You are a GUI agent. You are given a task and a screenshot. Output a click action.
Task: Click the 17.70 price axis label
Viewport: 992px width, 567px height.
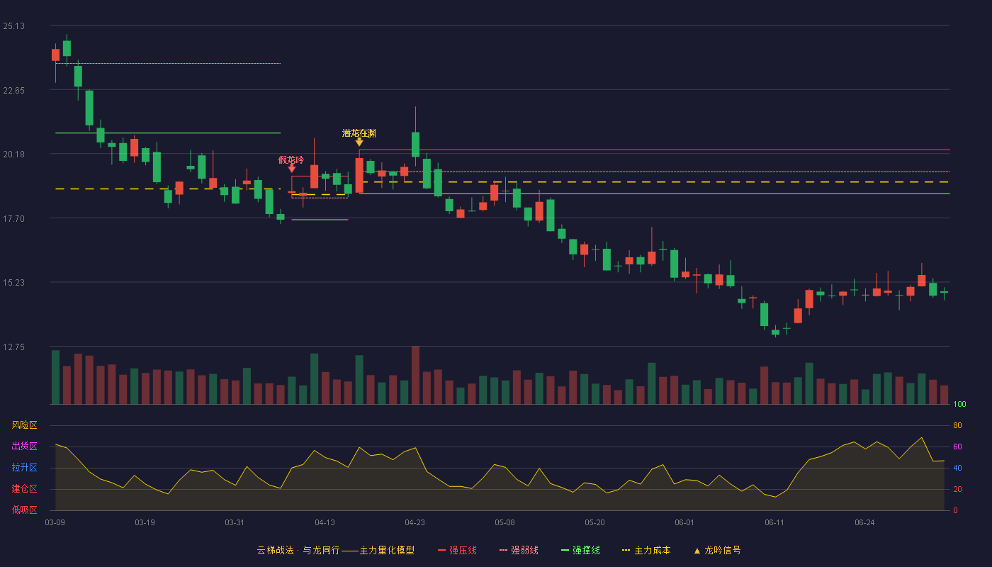pos(13,219)
